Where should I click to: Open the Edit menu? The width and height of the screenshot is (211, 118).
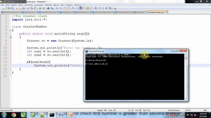[7, 5]
